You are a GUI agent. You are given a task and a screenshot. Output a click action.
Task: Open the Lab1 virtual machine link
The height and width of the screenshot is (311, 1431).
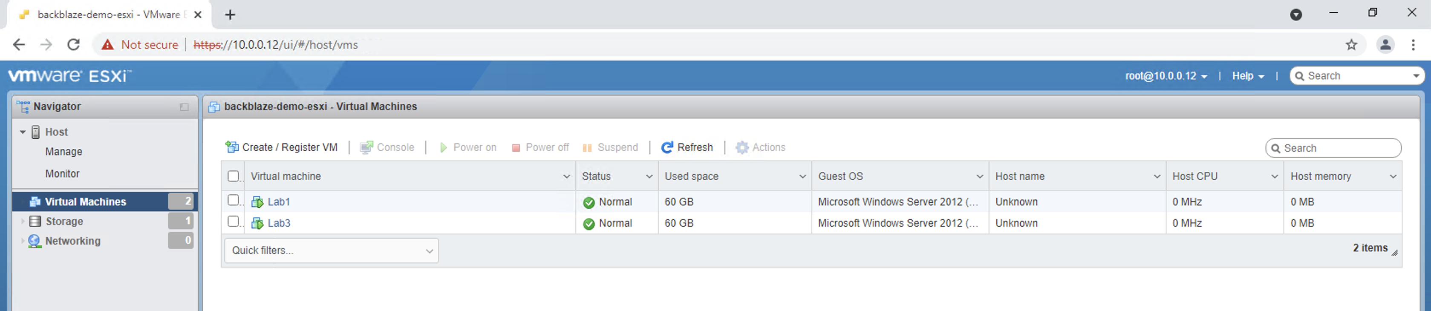tap(279, 202)
